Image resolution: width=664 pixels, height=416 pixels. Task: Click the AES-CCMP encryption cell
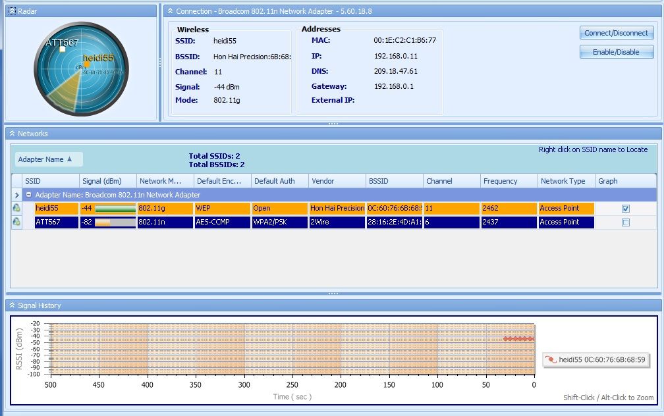tap(223, 222)
